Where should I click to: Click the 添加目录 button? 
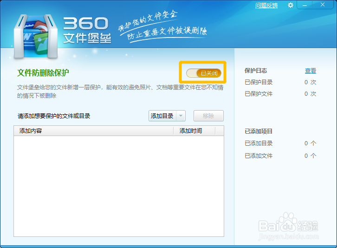tap(162, 116)
